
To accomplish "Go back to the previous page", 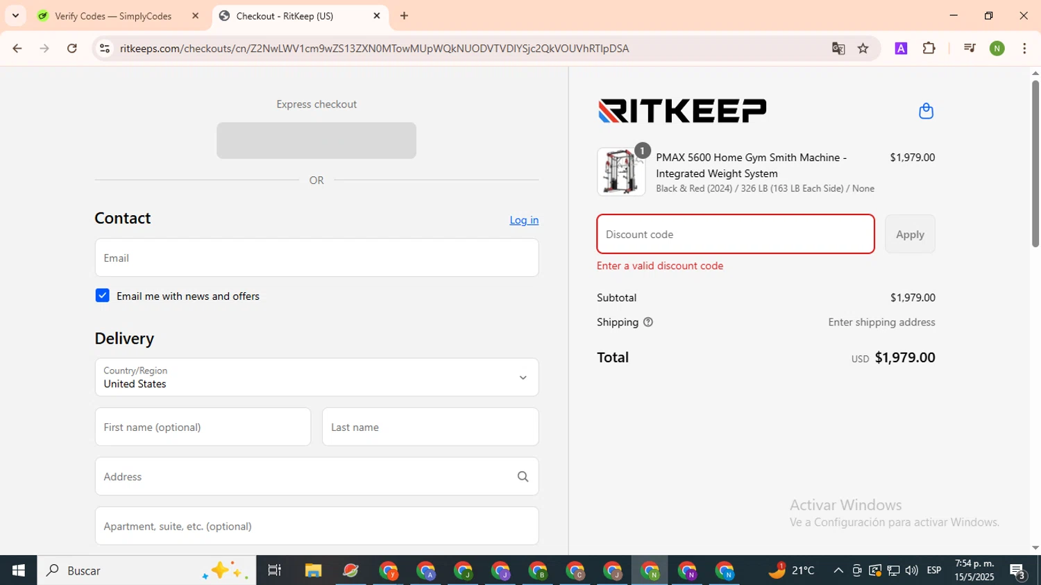I will point(17,48).
